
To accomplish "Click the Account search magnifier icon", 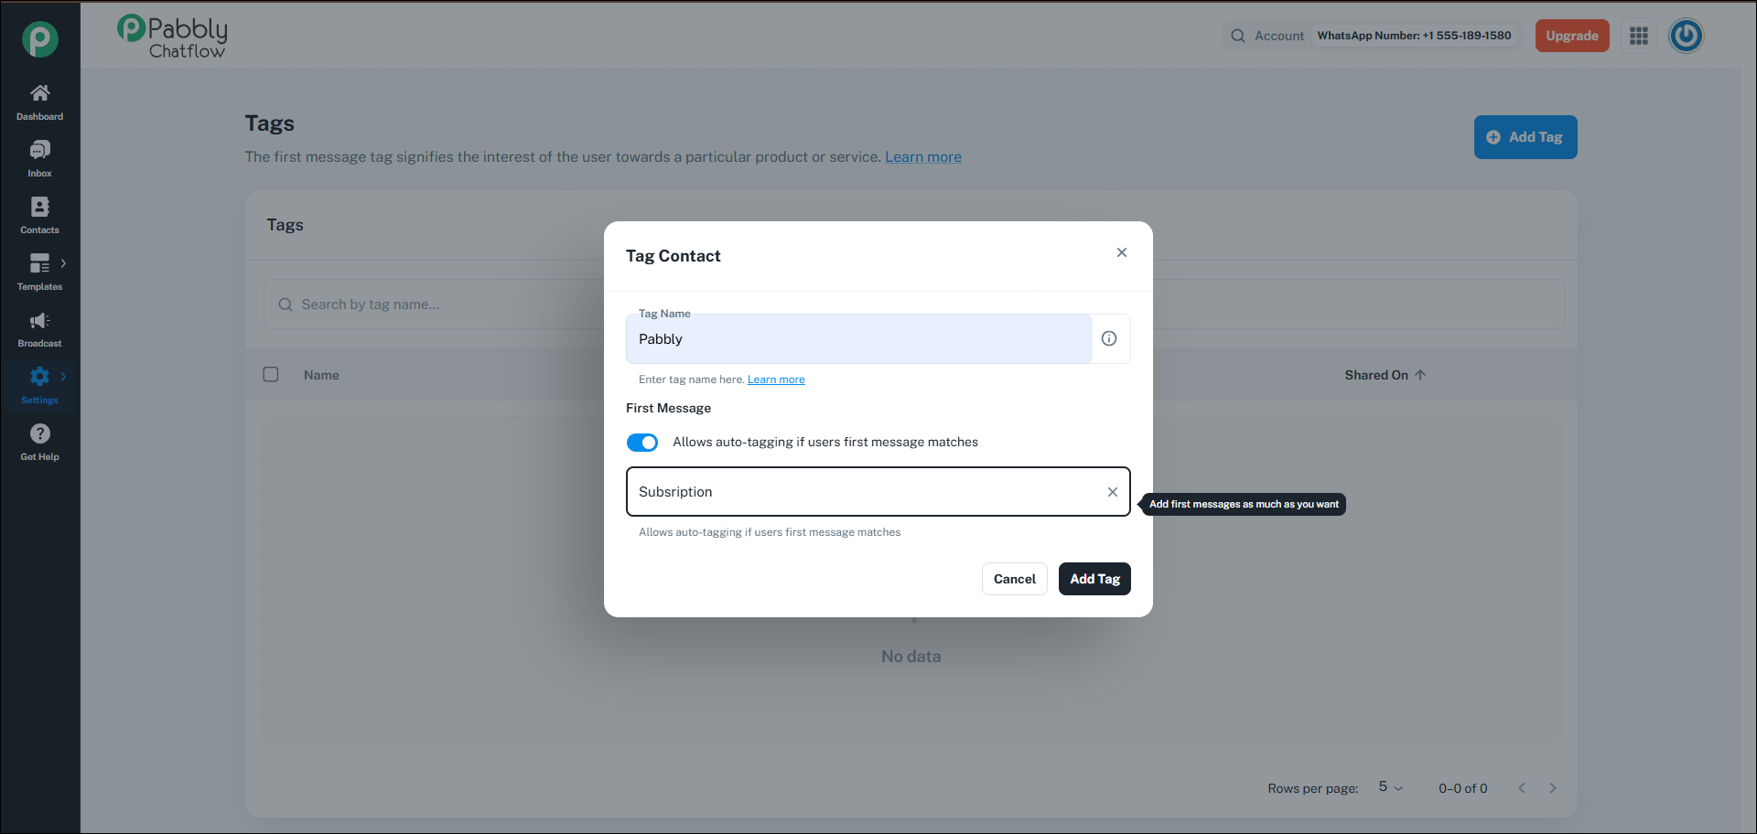I will tap(1238, 36).
